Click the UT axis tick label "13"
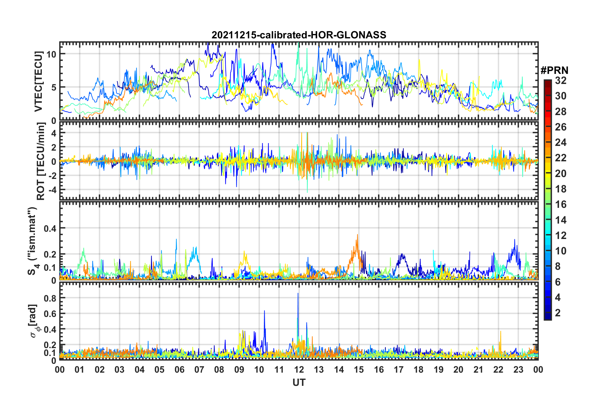Screen dimensions: 598x400 tap(319, 369)
